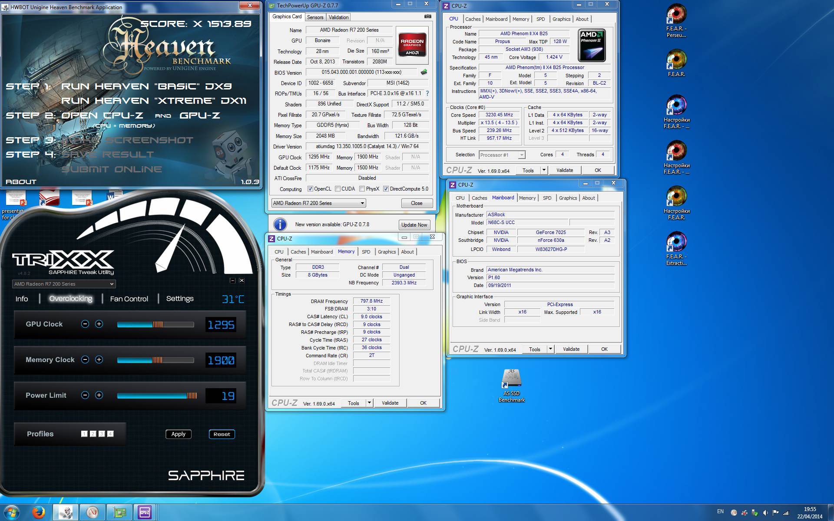Minimize TRIXX with its small minus icon

point(232,280)
